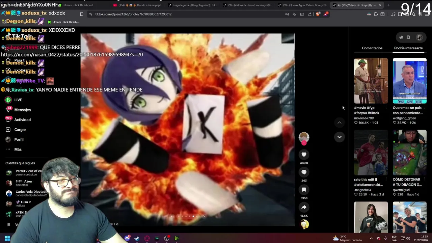
Task: Open Perfil in the TikTok sidebar
Action: point(14,139)
